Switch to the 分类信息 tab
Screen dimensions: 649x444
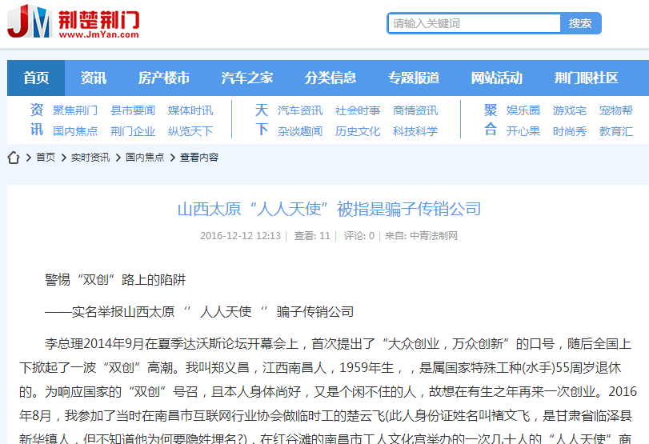(331, 78)
